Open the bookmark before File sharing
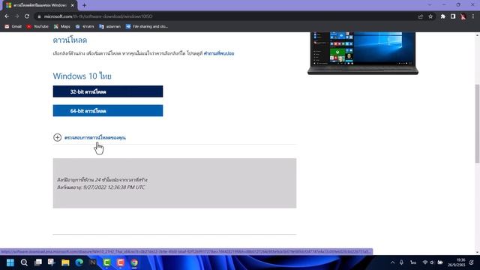 tap(109, 27)
